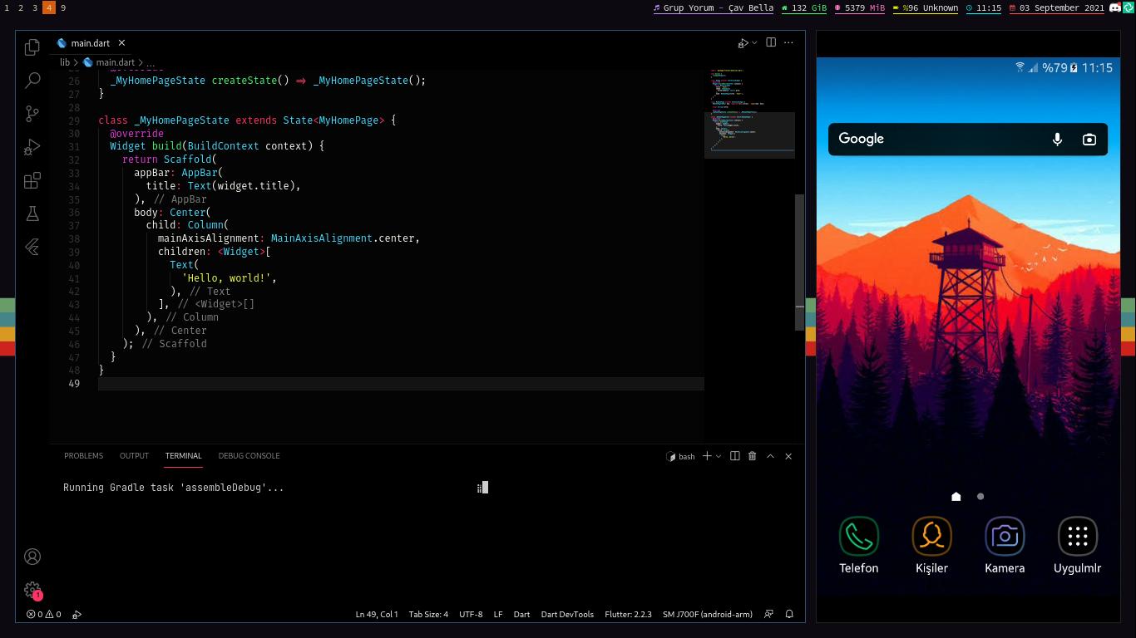Click the Discord tray icon
Screen dimensions: 1136x638
point(1115,7)
